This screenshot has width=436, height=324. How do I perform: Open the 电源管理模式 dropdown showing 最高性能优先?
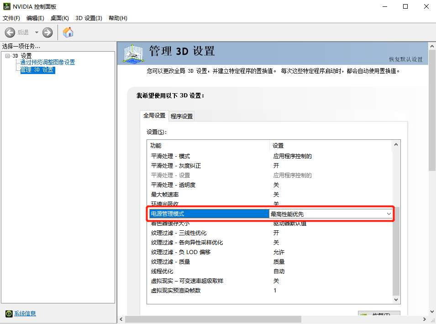pyautogui.click(x=331, y=214)
